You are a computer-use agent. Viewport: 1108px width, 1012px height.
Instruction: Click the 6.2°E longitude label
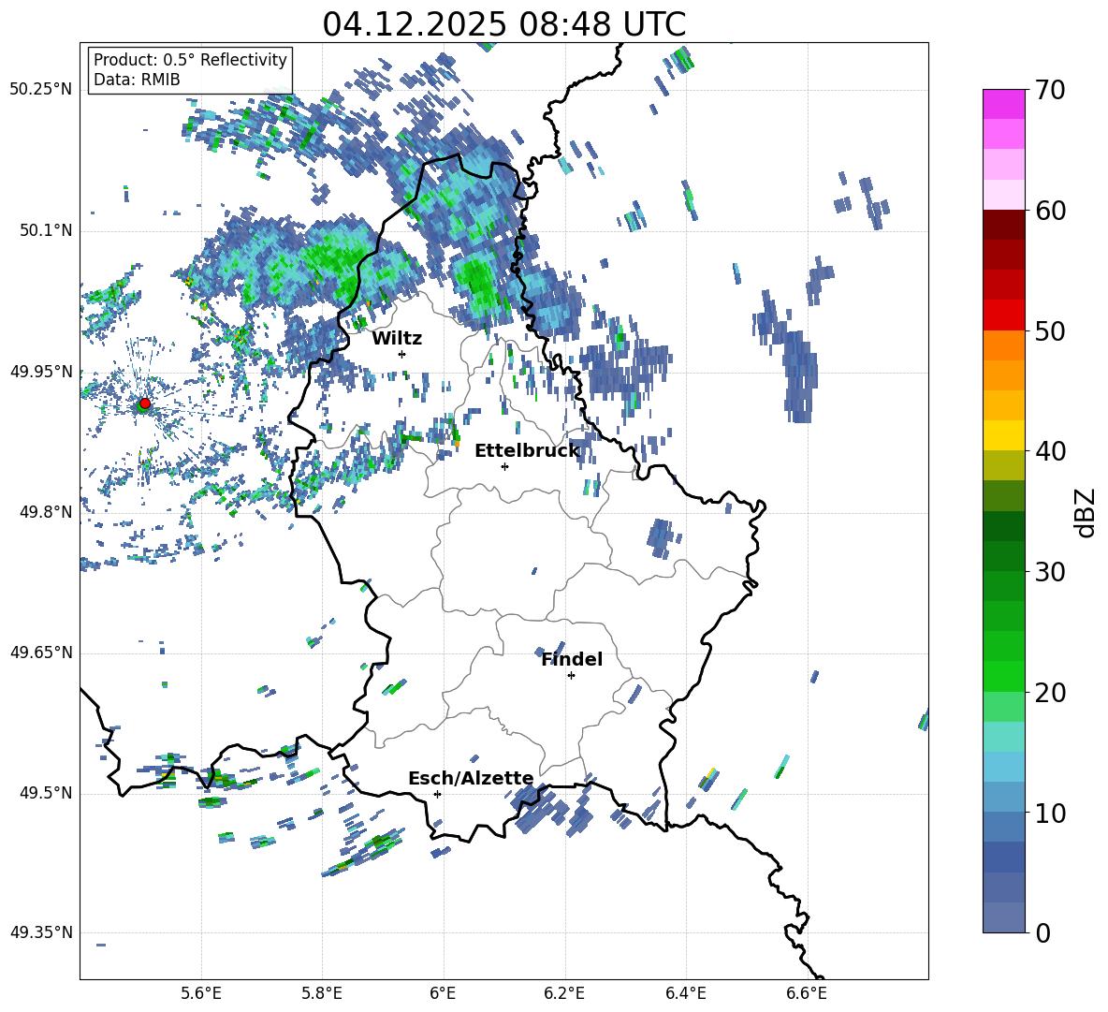[564, 993]
